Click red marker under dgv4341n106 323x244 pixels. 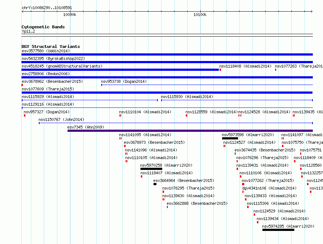(x=243, y=192)
